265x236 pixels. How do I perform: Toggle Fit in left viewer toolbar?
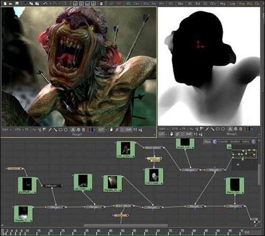click(27, 130)
